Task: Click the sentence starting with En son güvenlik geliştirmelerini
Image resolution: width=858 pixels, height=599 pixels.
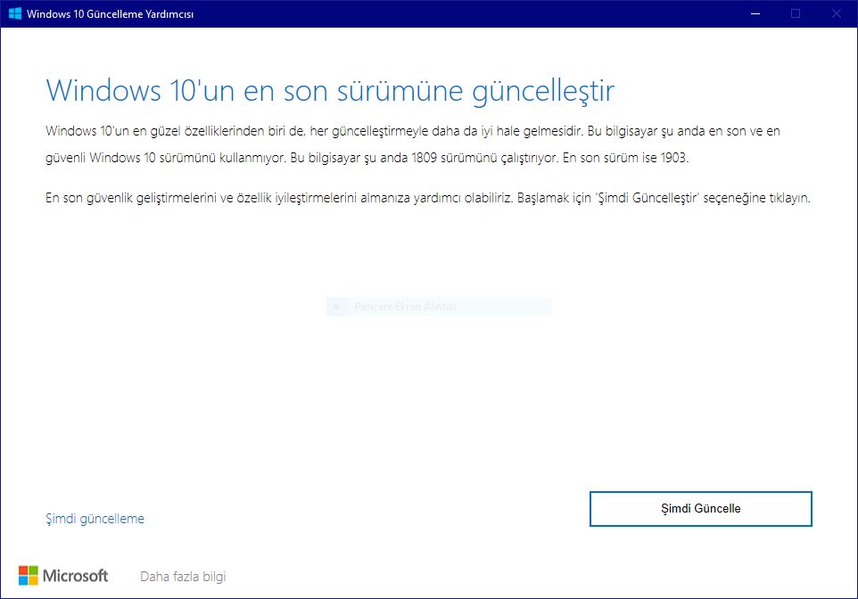Action: (428, 198)
